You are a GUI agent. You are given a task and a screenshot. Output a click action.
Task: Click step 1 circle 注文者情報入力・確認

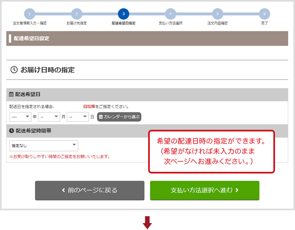(29, 14)
